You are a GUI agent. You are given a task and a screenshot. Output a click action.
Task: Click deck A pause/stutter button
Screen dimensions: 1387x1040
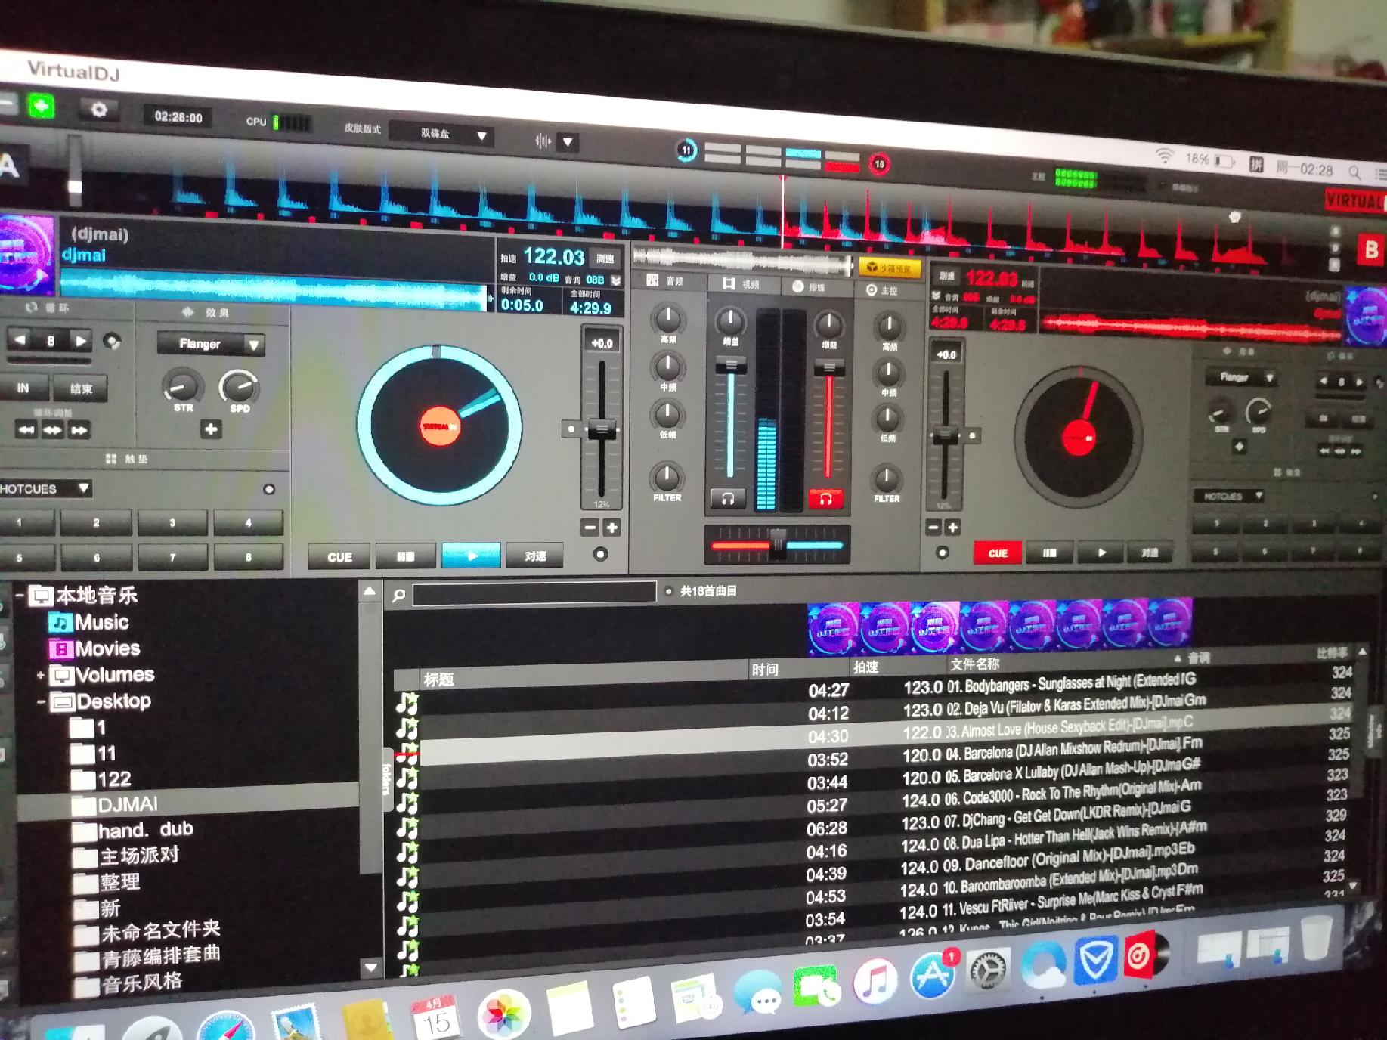[x=406, y=556]
